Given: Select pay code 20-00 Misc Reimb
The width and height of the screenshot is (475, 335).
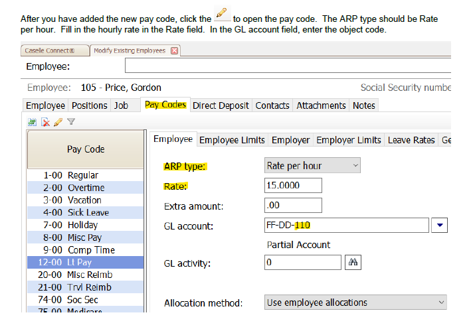Looking at the screenshot, I should 86,275.
